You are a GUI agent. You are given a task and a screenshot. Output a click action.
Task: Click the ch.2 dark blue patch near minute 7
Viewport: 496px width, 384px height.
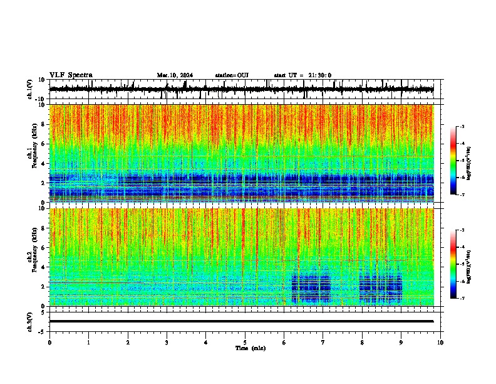click(x=311, y=287)
